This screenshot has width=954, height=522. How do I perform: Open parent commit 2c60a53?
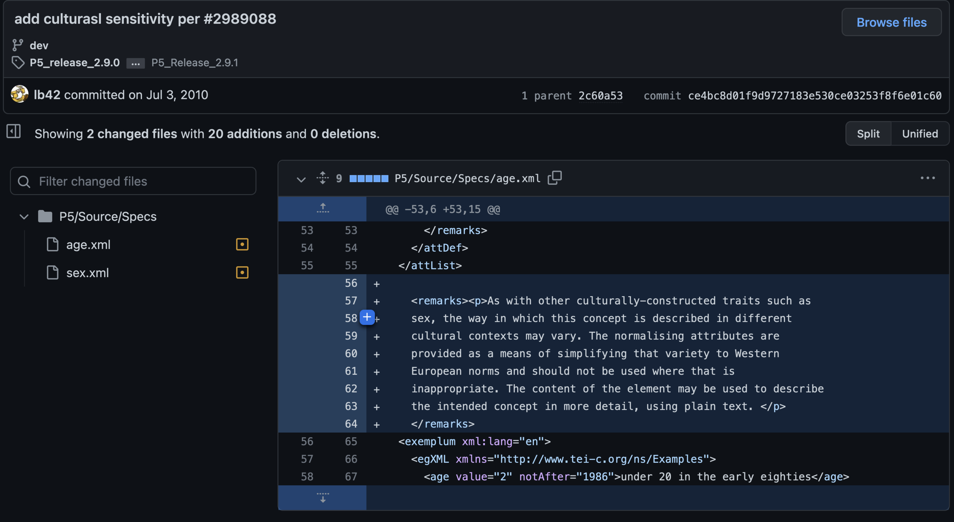click(x=600, y=96)
